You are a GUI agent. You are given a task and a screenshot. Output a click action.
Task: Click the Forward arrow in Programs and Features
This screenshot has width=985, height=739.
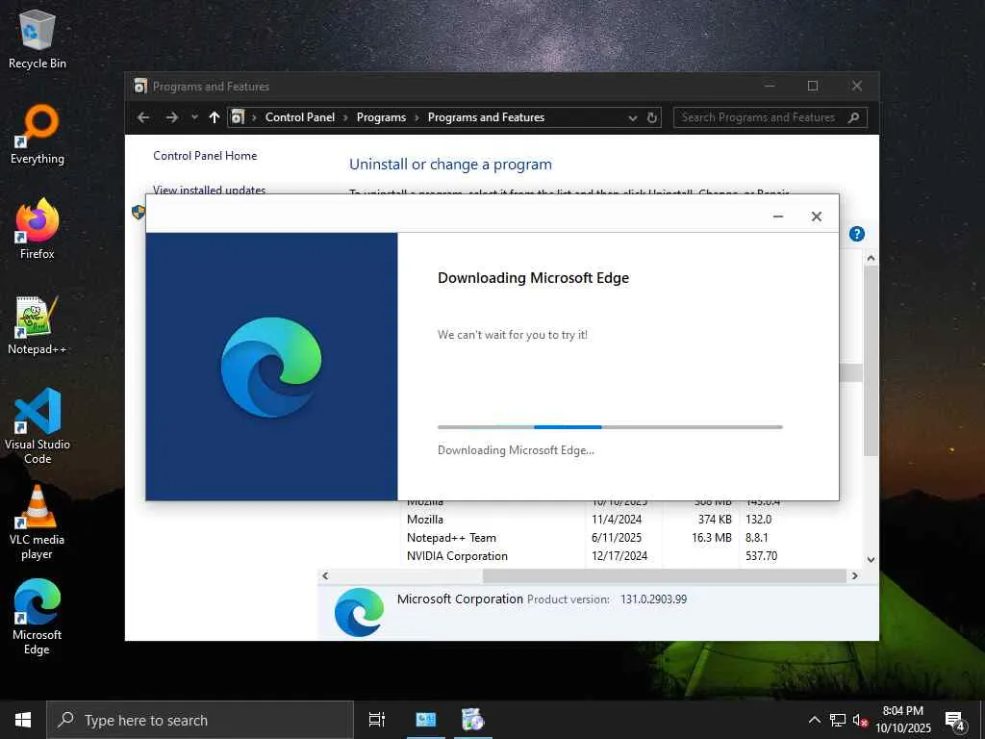[x=171, y=117]
